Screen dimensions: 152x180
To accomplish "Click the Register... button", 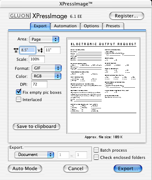I will click(126, 16).
